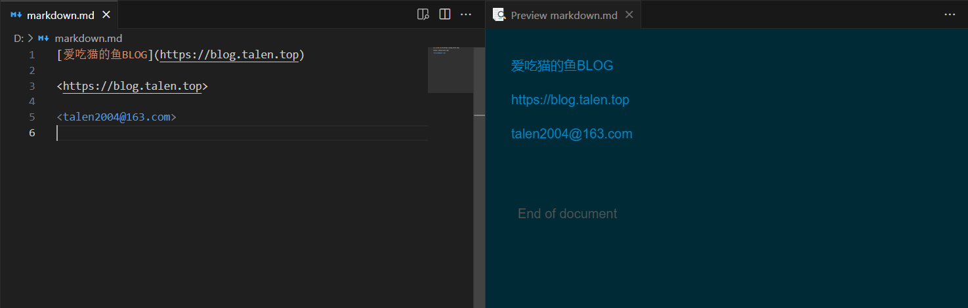968x308 pixels.
Task: Close the Preview markdown.md tab
Action: 629,14
